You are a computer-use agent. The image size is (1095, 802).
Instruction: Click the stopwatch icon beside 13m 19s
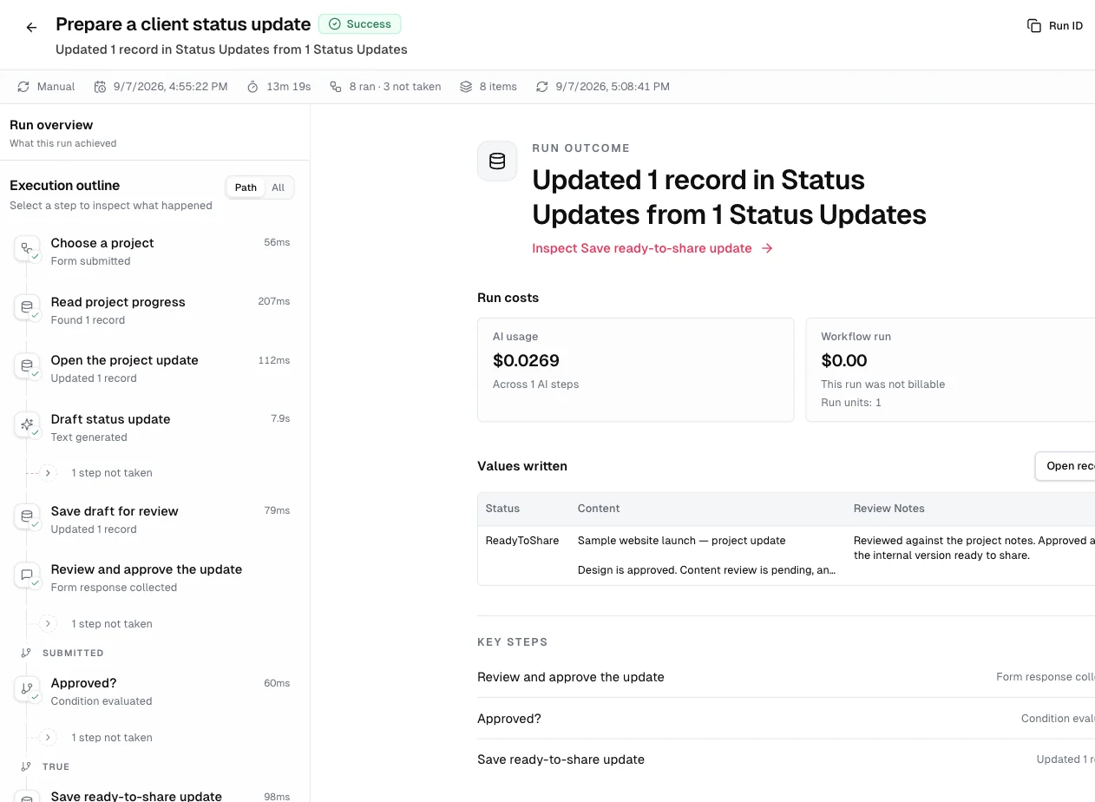click(252, 87)
